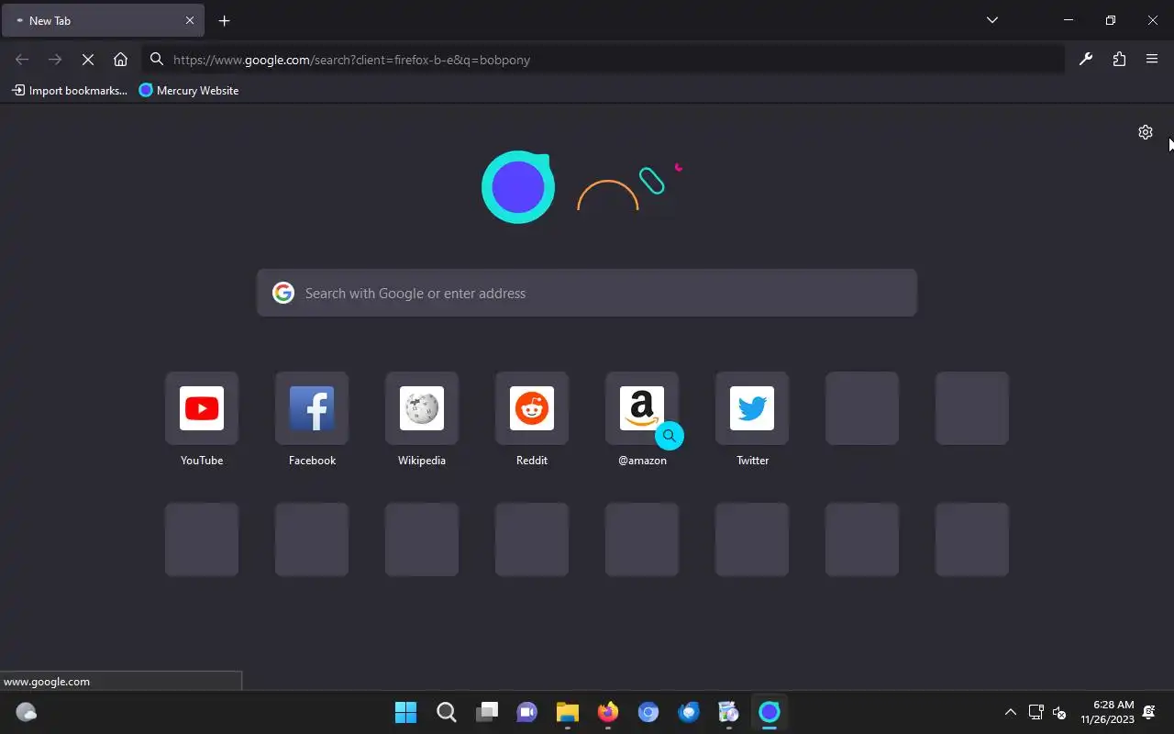Viewport: 1174px width, 734px height.
Task: Go forward one page
Action: pos(55,60)
